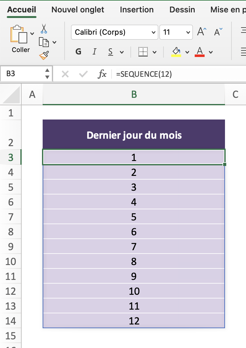
Task: Open underline style dropdown arrow
Action: (122, 52)
